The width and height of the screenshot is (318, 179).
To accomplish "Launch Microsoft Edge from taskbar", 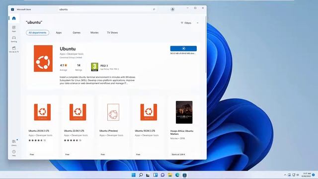I will (177, 175).
